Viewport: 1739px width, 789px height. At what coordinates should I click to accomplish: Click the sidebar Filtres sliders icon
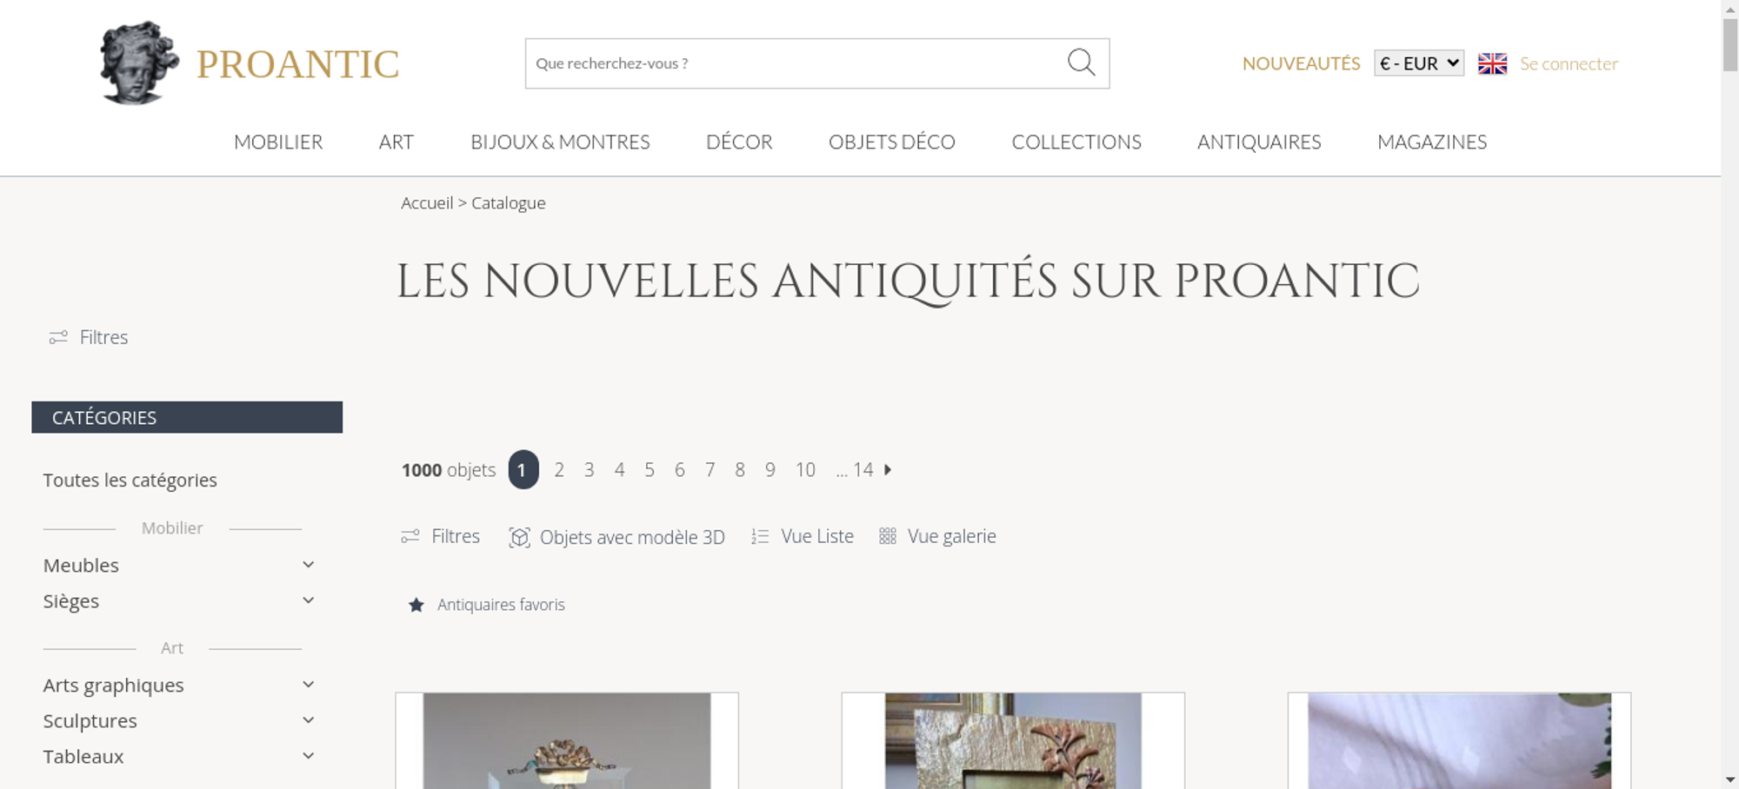coord(58,337)
